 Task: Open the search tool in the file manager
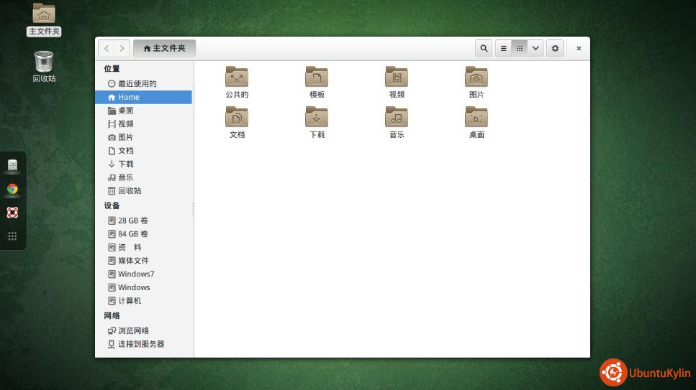484,48
